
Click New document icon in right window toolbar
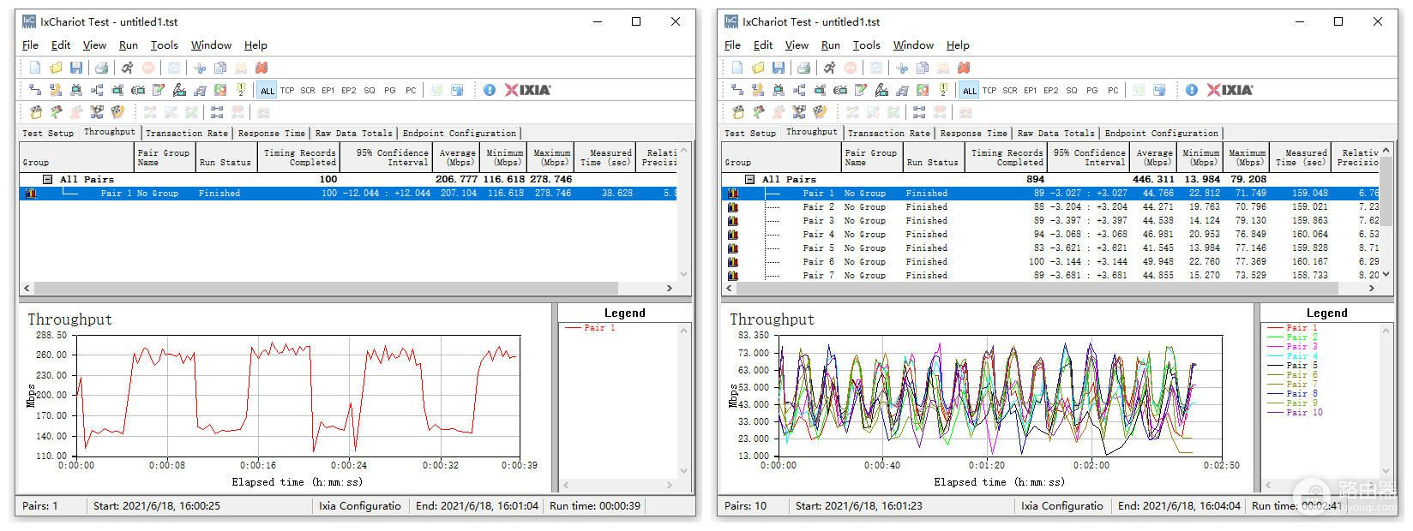(737, 68)
